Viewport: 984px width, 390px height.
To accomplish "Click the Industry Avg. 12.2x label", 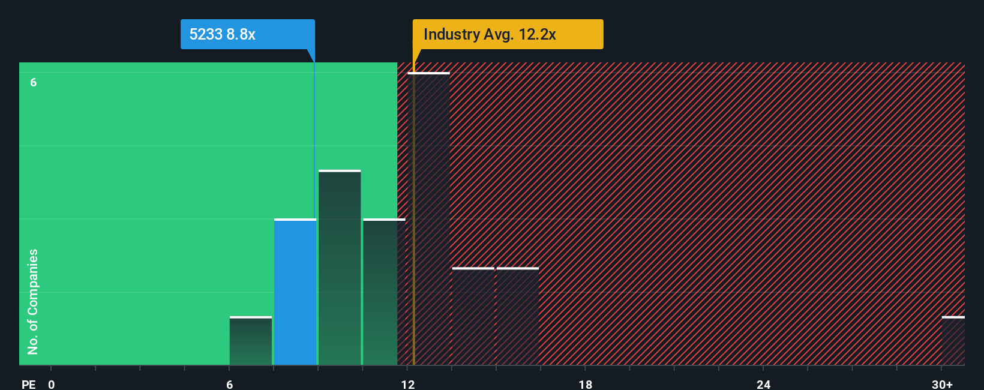I will pos(508,34).
